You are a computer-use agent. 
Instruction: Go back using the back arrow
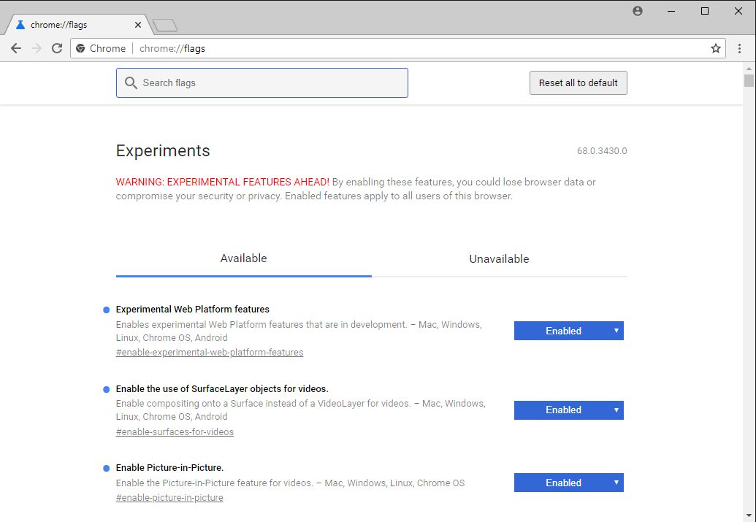(x=16, y=48)
